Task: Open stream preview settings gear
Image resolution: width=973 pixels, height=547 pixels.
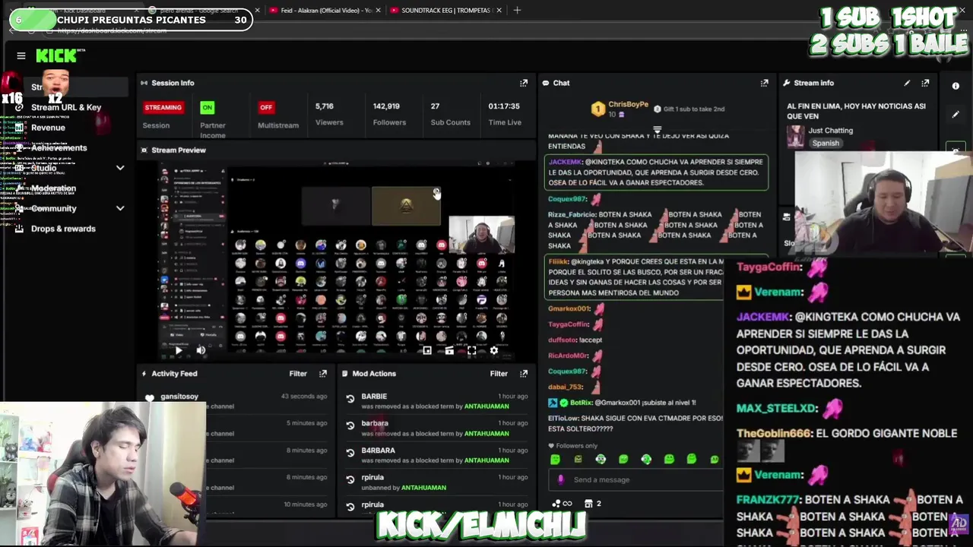Action: pos(494,350)
